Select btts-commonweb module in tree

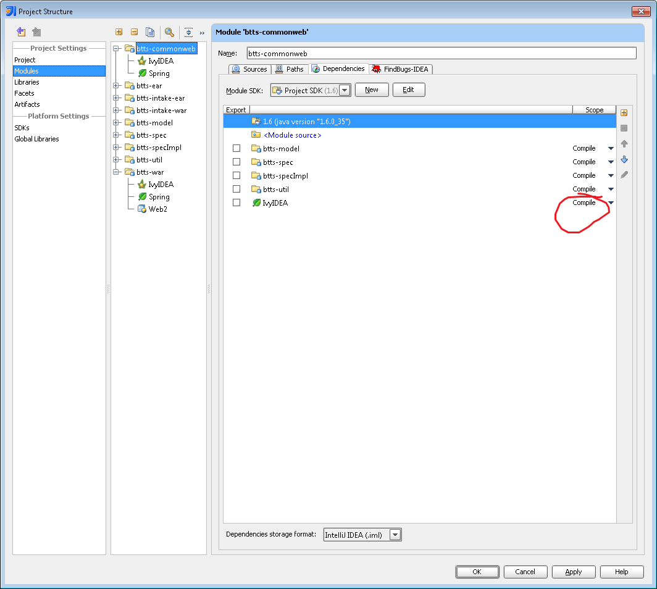(166, 49)
